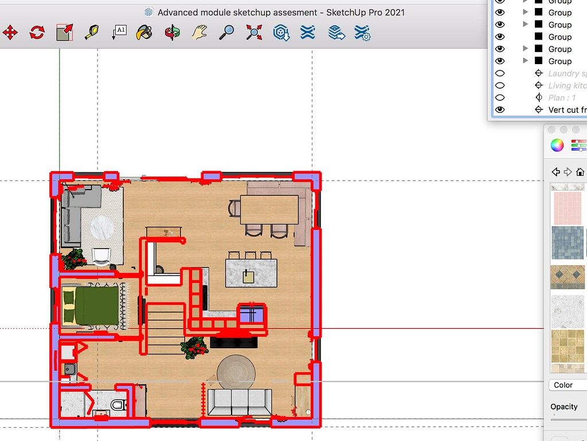Choose the Tape Measure tool

pyautogui.click(x=92, y=33)
